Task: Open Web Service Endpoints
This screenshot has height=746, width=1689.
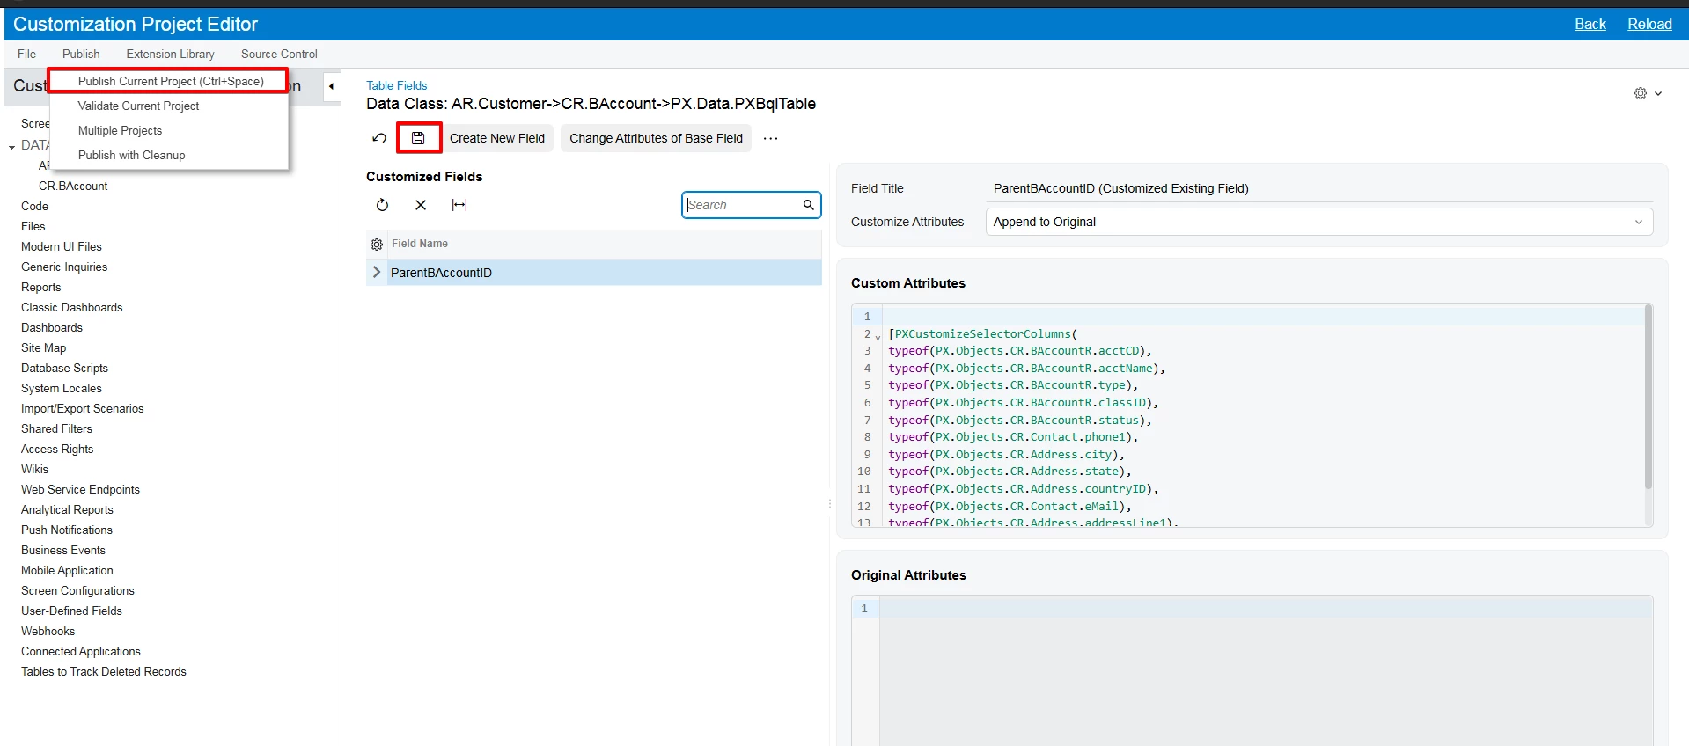Action: [x=80, y=489]
